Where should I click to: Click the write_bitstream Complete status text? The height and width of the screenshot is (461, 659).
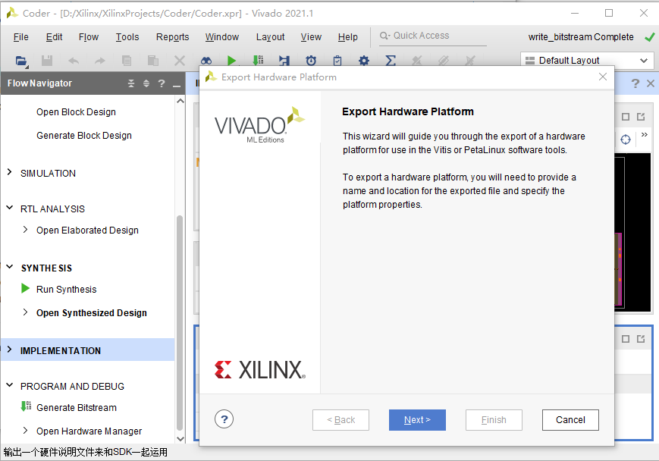click(581, 37)
